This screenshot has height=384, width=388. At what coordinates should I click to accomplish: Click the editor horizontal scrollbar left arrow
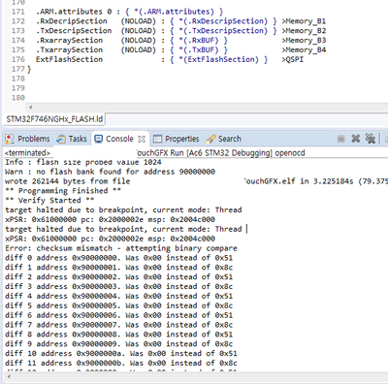[x=30, y=108]
